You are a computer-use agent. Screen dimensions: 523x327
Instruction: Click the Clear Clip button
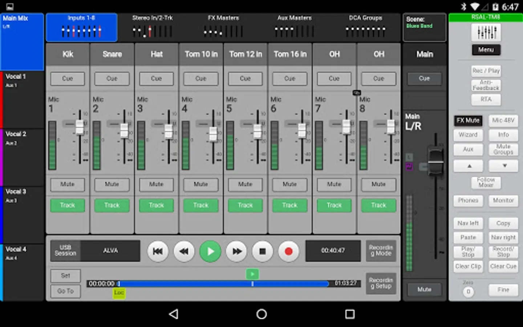tap(468, 267)
